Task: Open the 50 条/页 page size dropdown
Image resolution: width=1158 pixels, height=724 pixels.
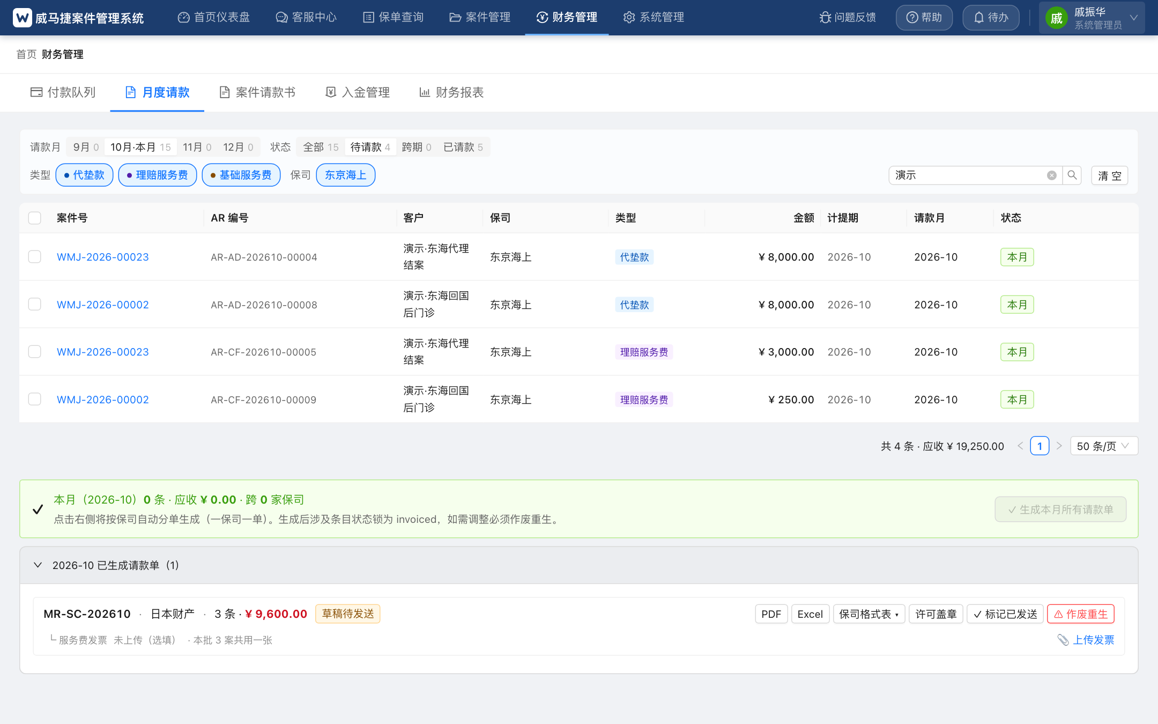Action: tap(1104, 446)
